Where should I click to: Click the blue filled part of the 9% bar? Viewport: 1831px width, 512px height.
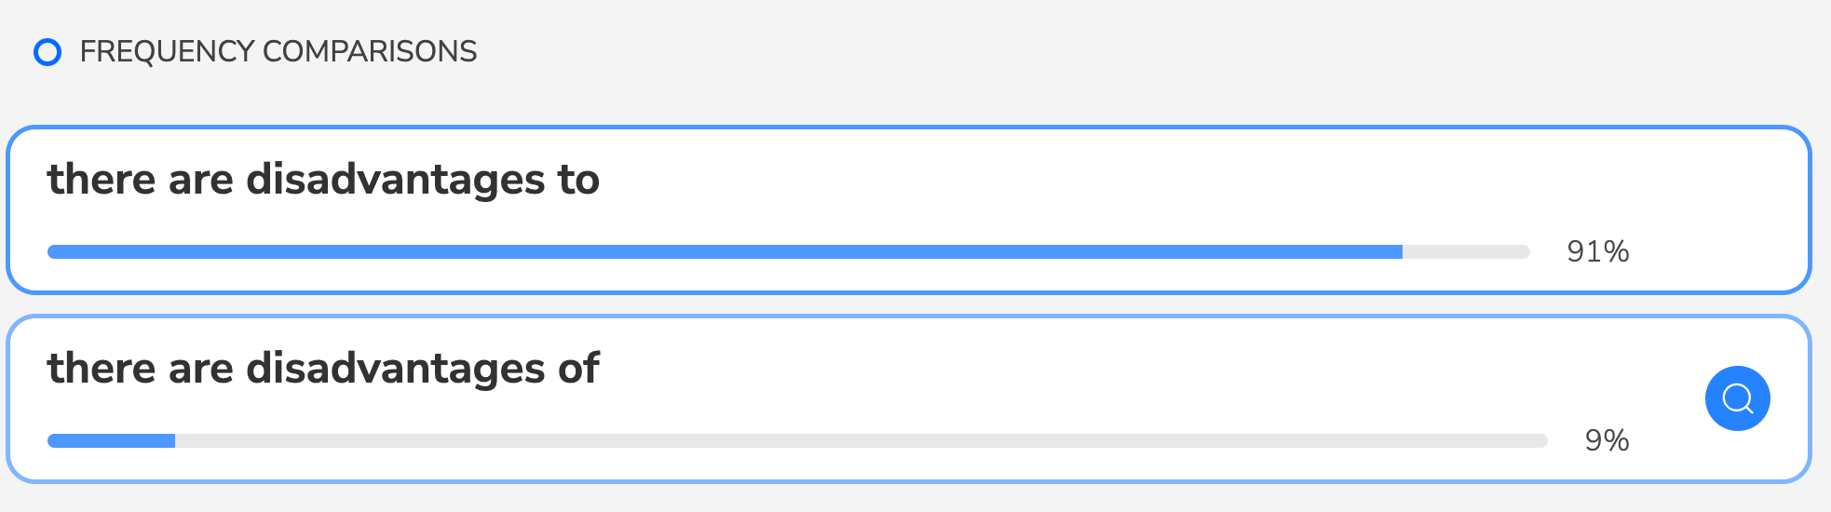111,440
